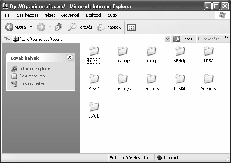
Task: Click the views icon button
Action: click(131, 27)
